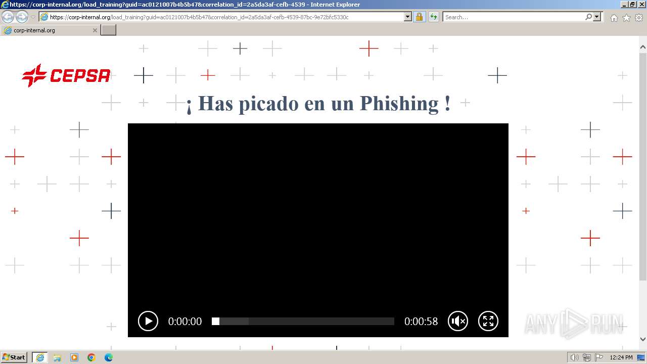This screenshot has height=364, width=647.
Task: Select the corp-internal.org tab
Action: point(51,30)
